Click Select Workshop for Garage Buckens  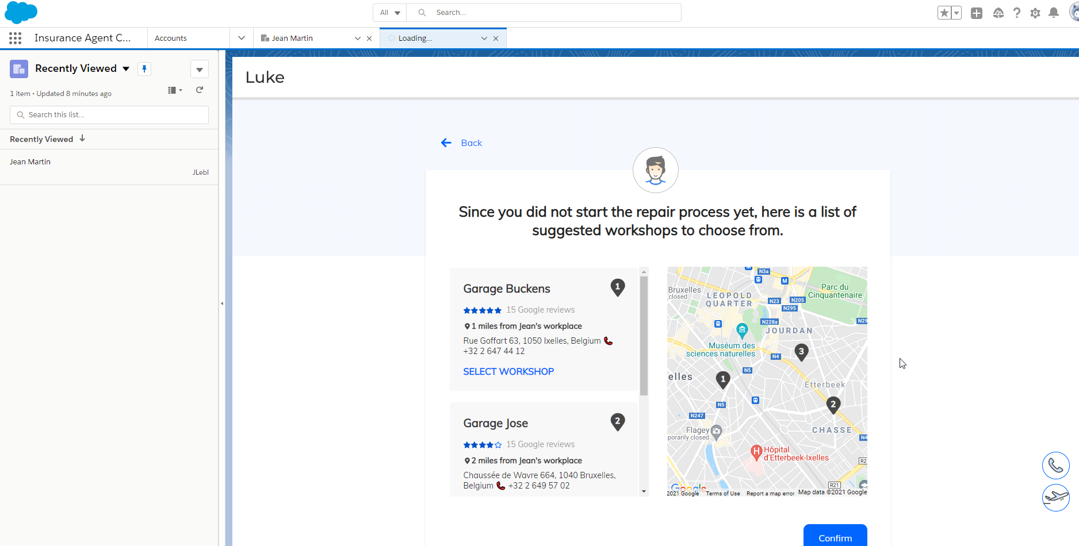(508, 372)
